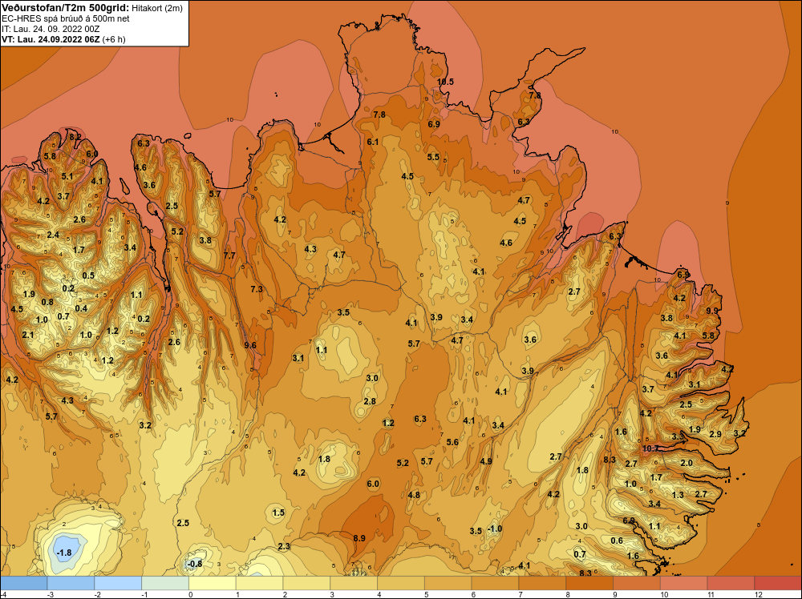Viewport: 802px width, 599px height.
Task: Click the legend swatch between 0 and 1
Action: pyautogui.click(x=213, y=583)
